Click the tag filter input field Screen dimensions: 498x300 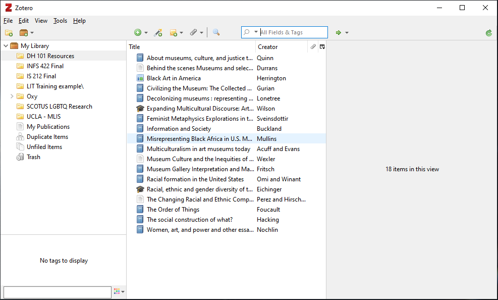pos(58,292)
